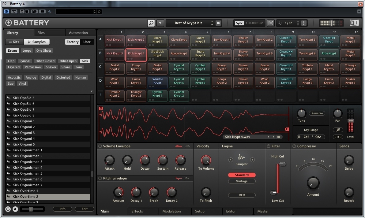This screenshot has height=218, width=365.
Task: Click the W write automation button
Action: pyautogui.click(x=27, y=11)
